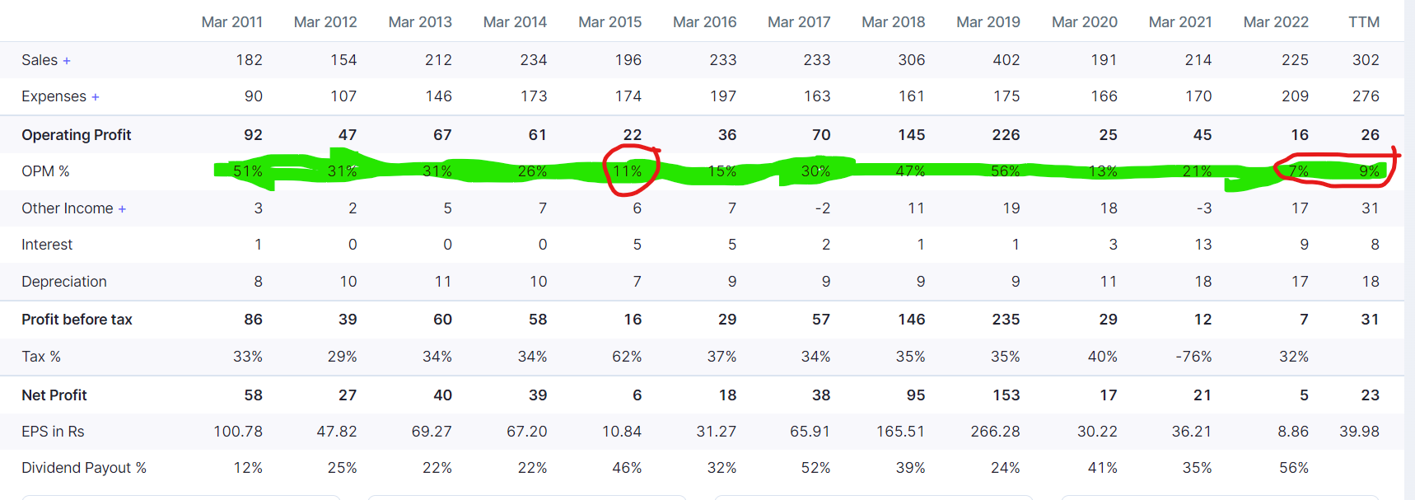Click the Dividend Payout % row label
The width and height of the screenshot is (1415, 500).
(x=84, y=468)
